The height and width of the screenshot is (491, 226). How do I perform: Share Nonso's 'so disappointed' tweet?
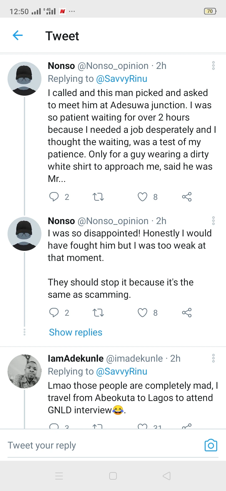(x=187, y=313)
